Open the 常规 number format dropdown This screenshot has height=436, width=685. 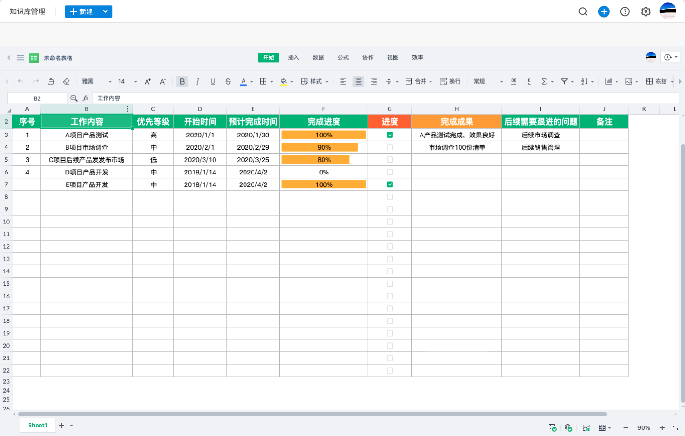484,81
